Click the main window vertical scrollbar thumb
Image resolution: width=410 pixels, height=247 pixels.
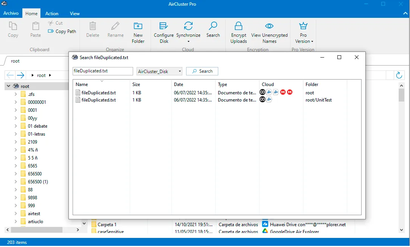click(x=401, y=95)
